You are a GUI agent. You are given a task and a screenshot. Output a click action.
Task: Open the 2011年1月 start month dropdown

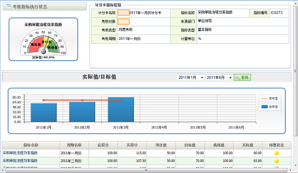click(x=191, y=78)
